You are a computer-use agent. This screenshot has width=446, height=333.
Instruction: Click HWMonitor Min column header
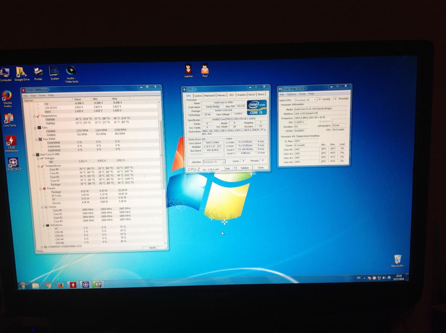[x=101, y=99]
